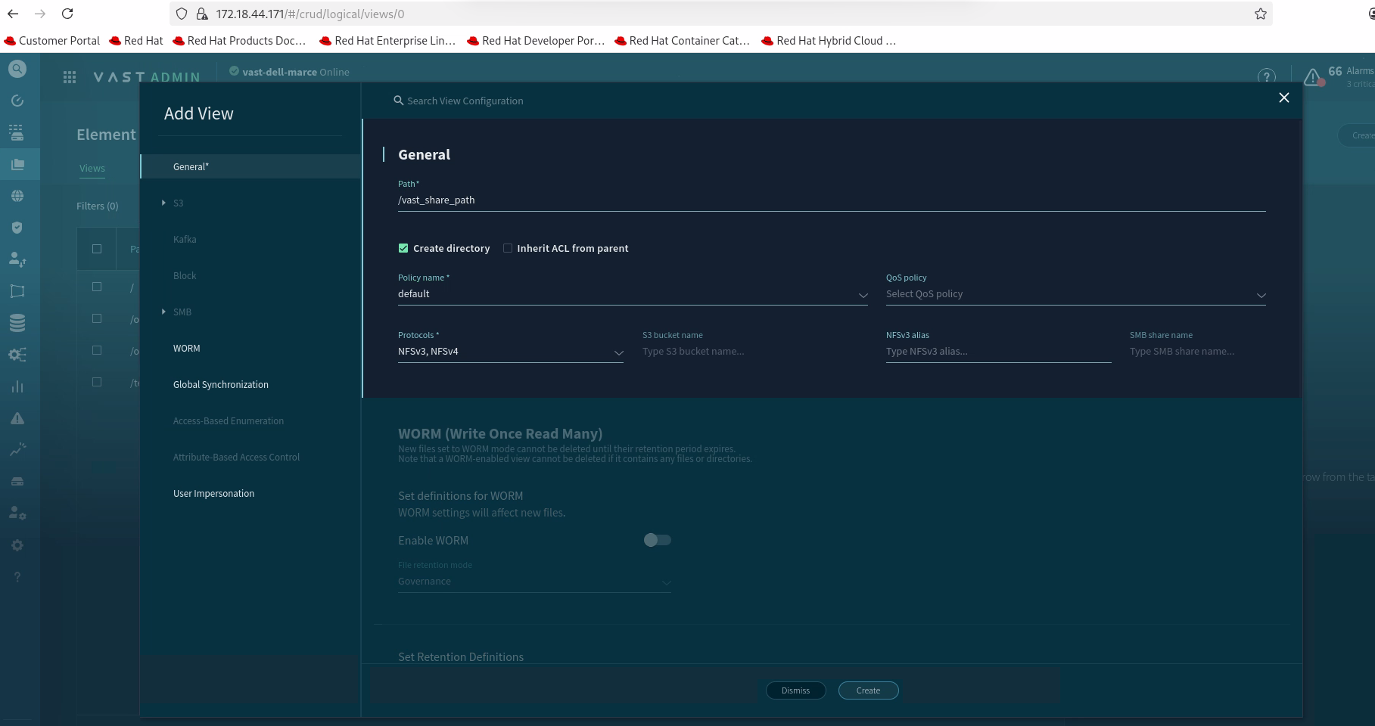Check Inherit ACL from parent
This screenshot has height=726, width=1375.
coord(508,248)
